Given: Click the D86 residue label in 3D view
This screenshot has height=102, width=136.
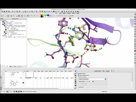Looking at the screenshot, I should tap(74, 55).
